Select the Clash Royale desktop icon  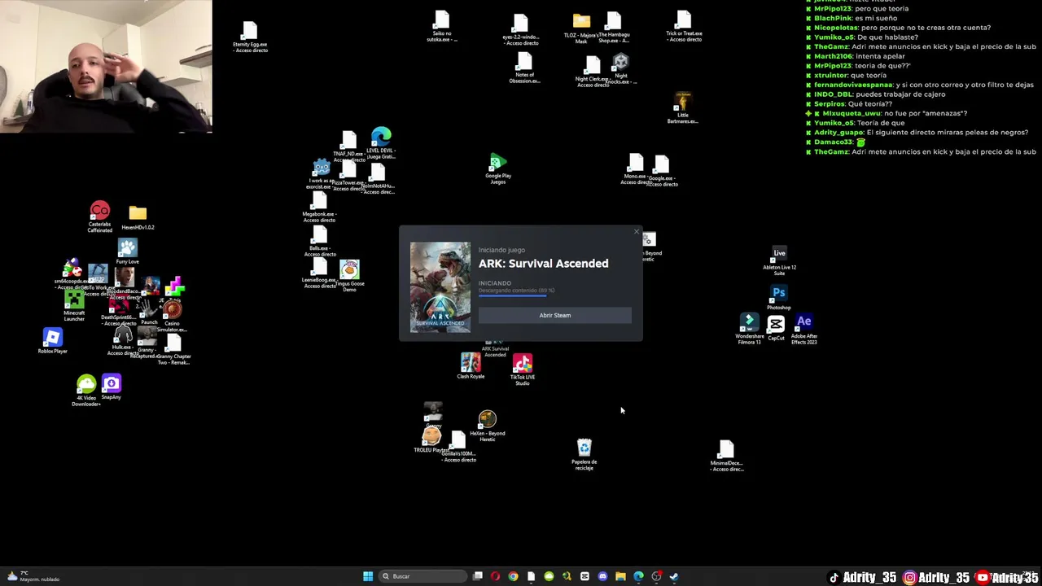click(x=471, y=365)
